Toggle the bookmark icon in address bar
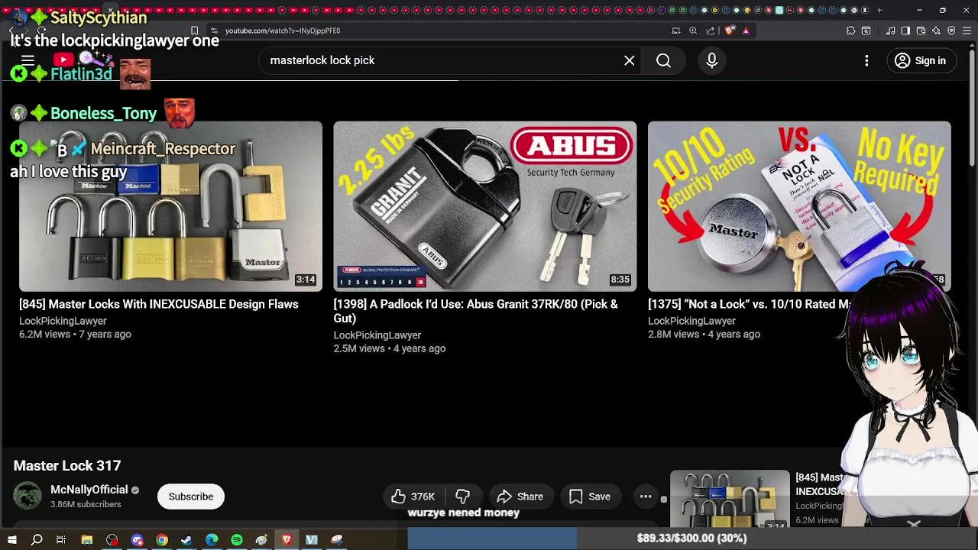978x550 pixels. click(195, 31)
